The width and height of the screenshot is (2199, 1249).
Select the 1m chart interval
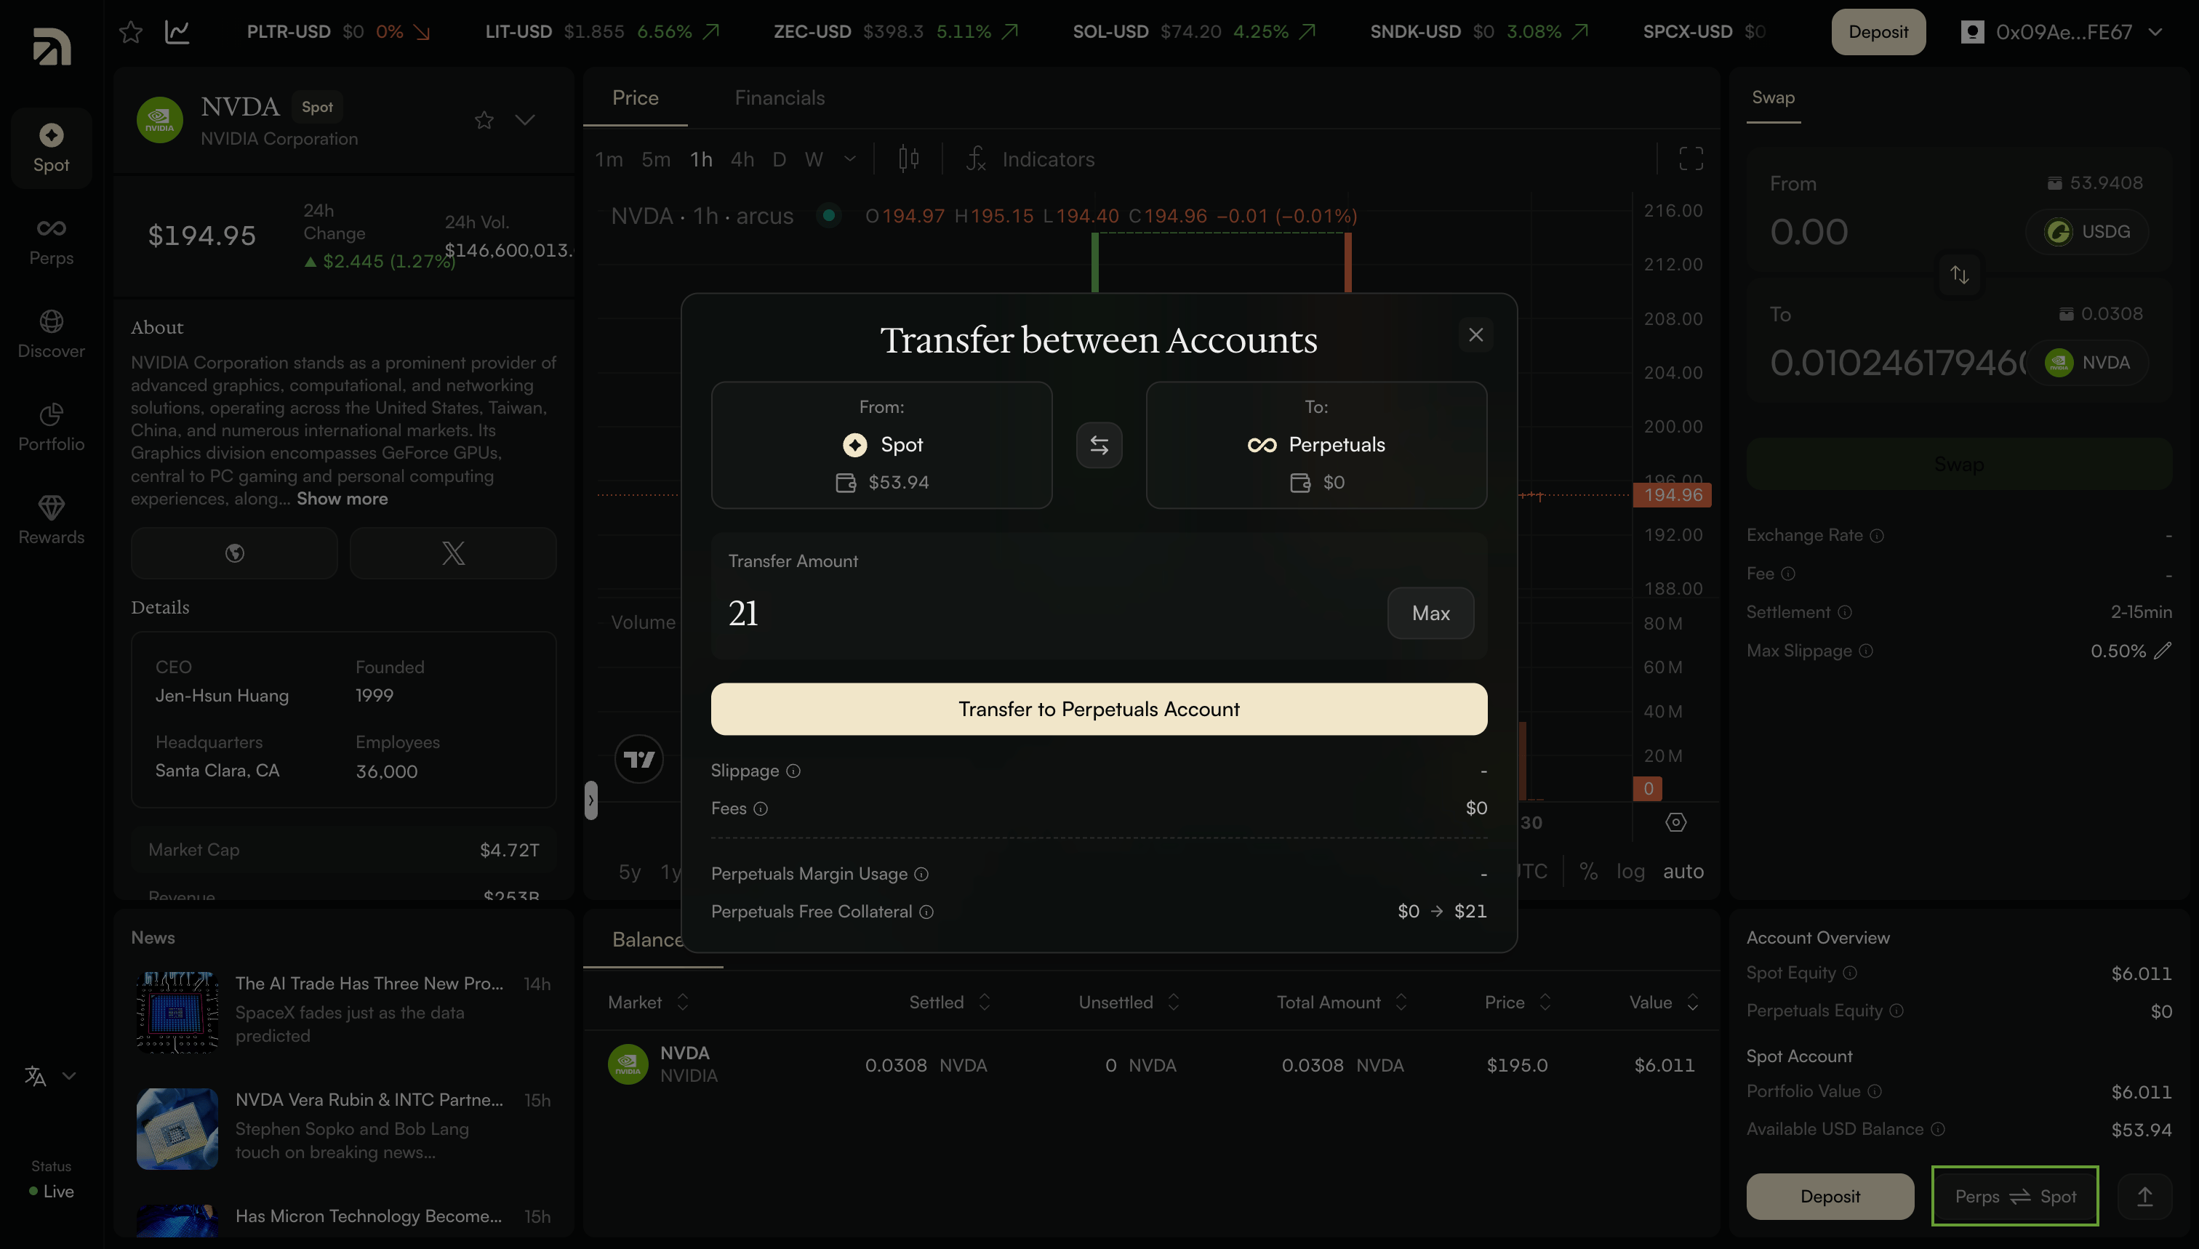point(609,159)
